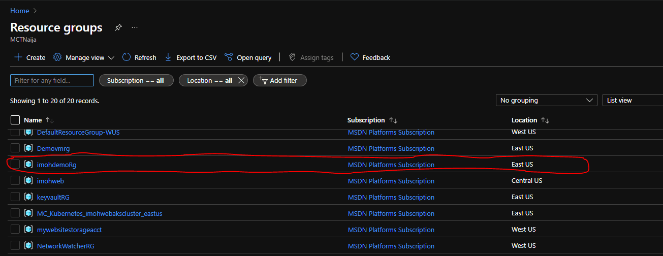
Task: Open MSDN Platforms Subscription in imohweb row
Action: (391, 181)
